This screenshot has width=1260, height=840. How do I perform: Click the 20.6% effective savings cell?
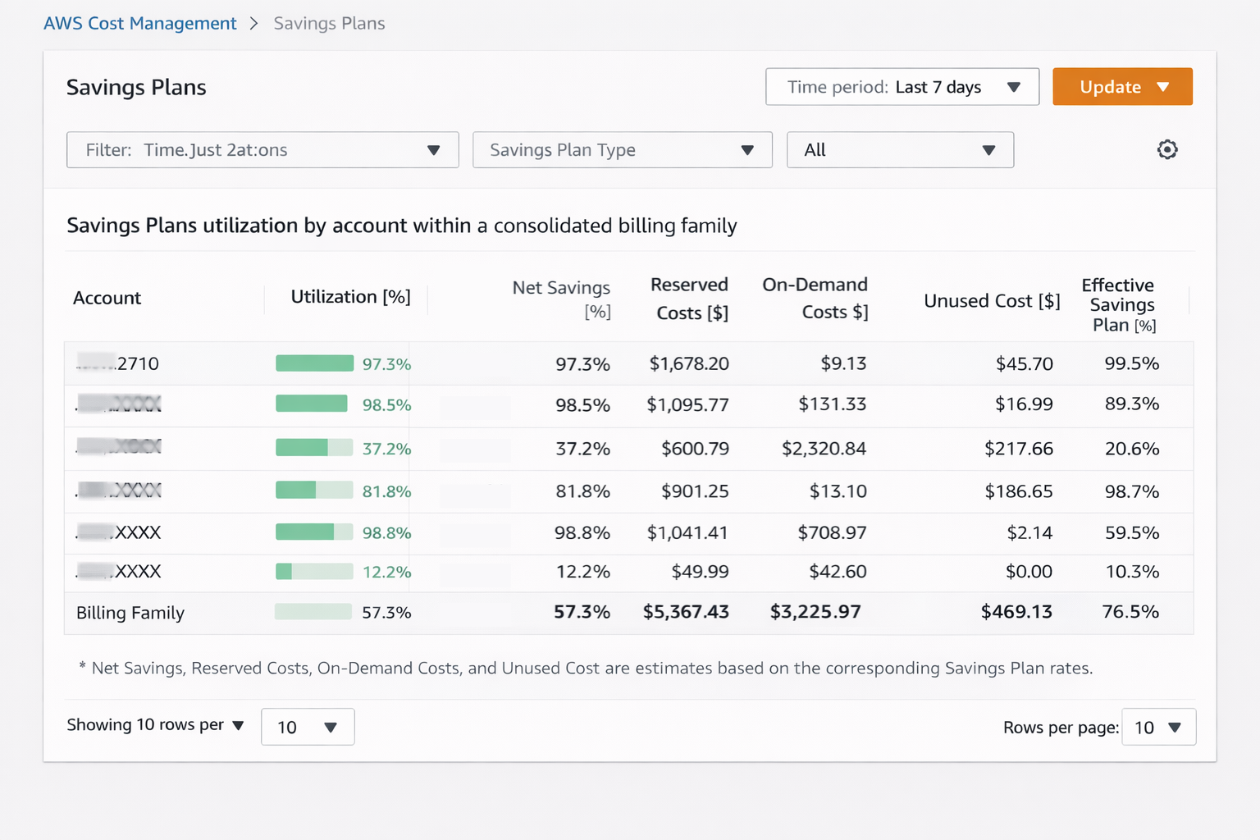tap(1132, 449)
